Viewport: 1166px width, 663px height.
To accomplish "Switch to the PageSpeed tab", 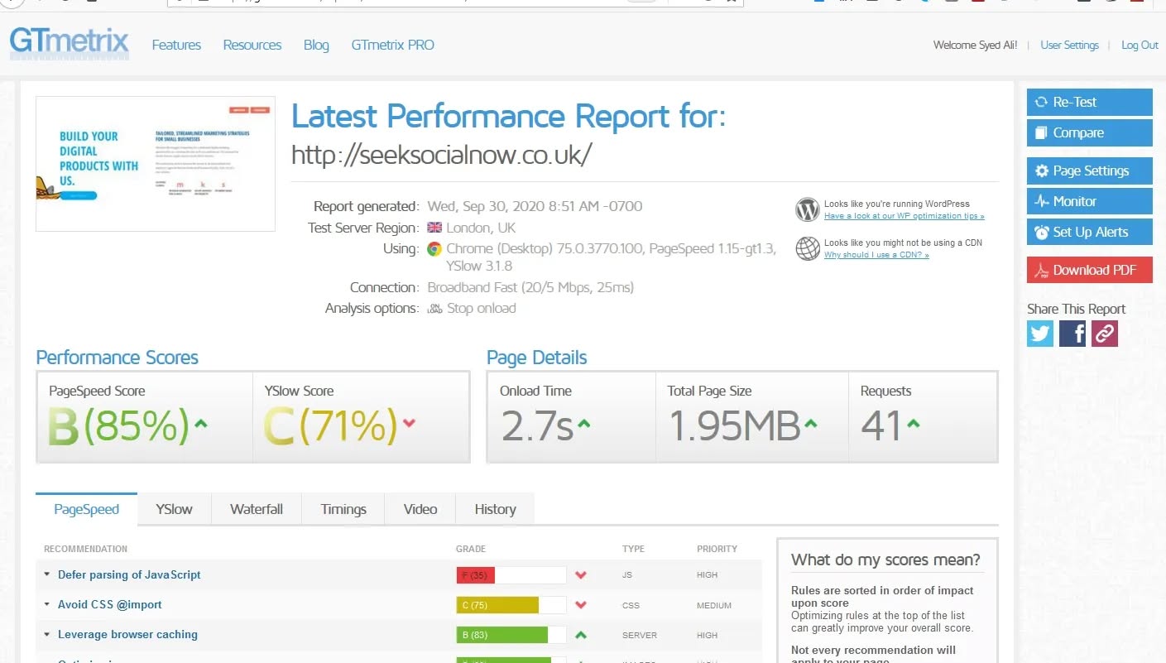I will point(87,509).
